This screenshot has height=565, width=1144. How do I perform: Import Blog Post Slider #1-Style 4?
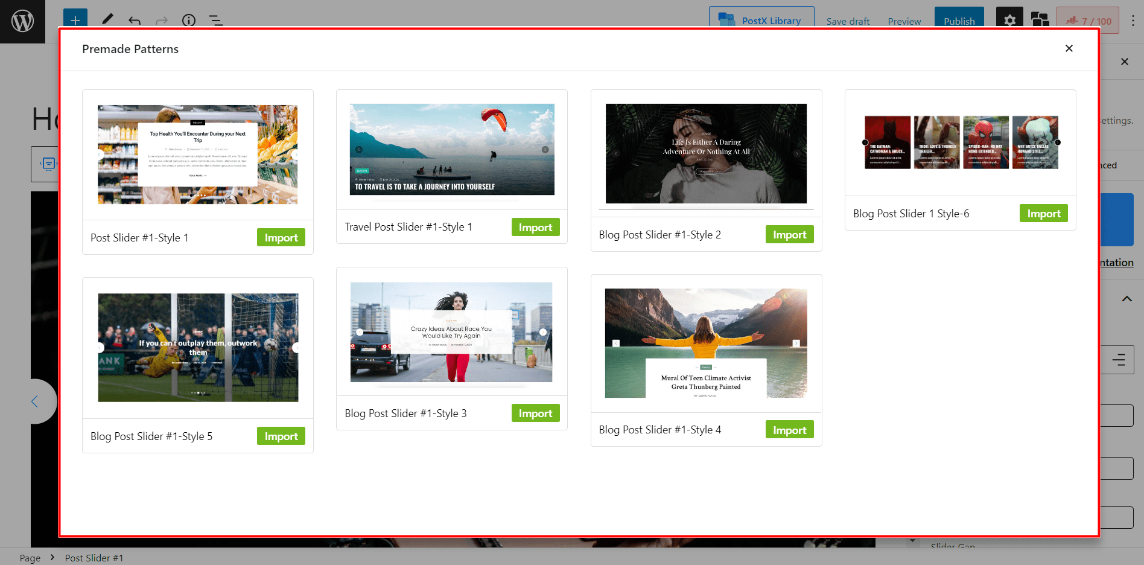pos(789,429)
